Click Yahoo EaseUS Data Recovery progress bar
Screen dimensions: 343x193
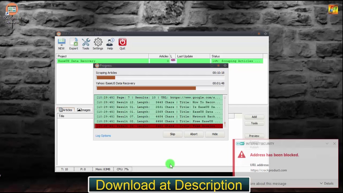160,88
